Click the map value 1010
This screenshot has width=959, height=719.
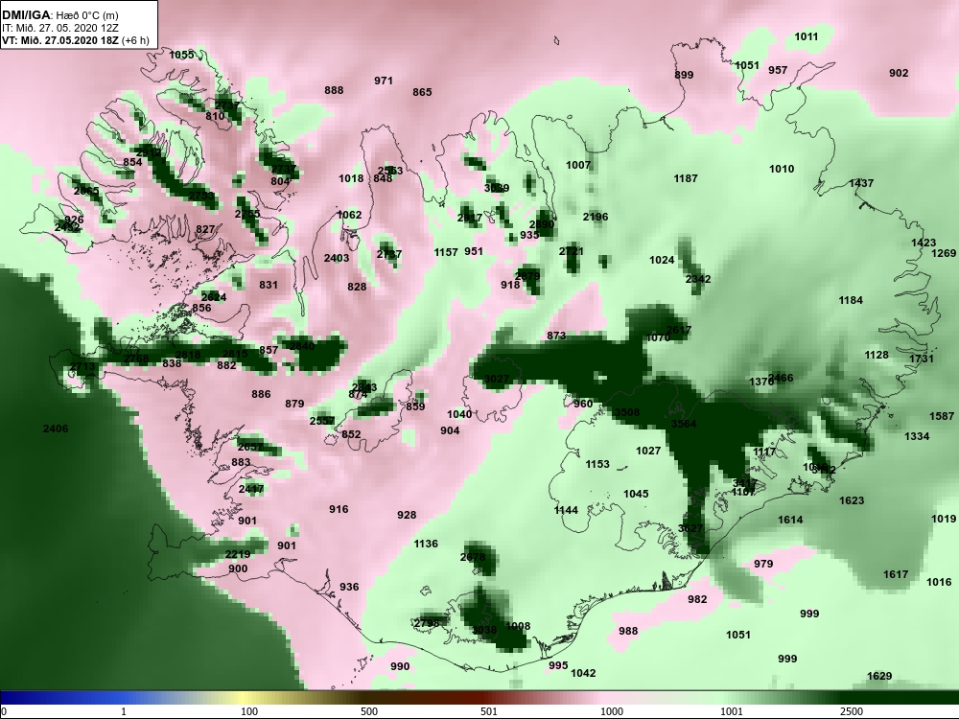[782, 169]
